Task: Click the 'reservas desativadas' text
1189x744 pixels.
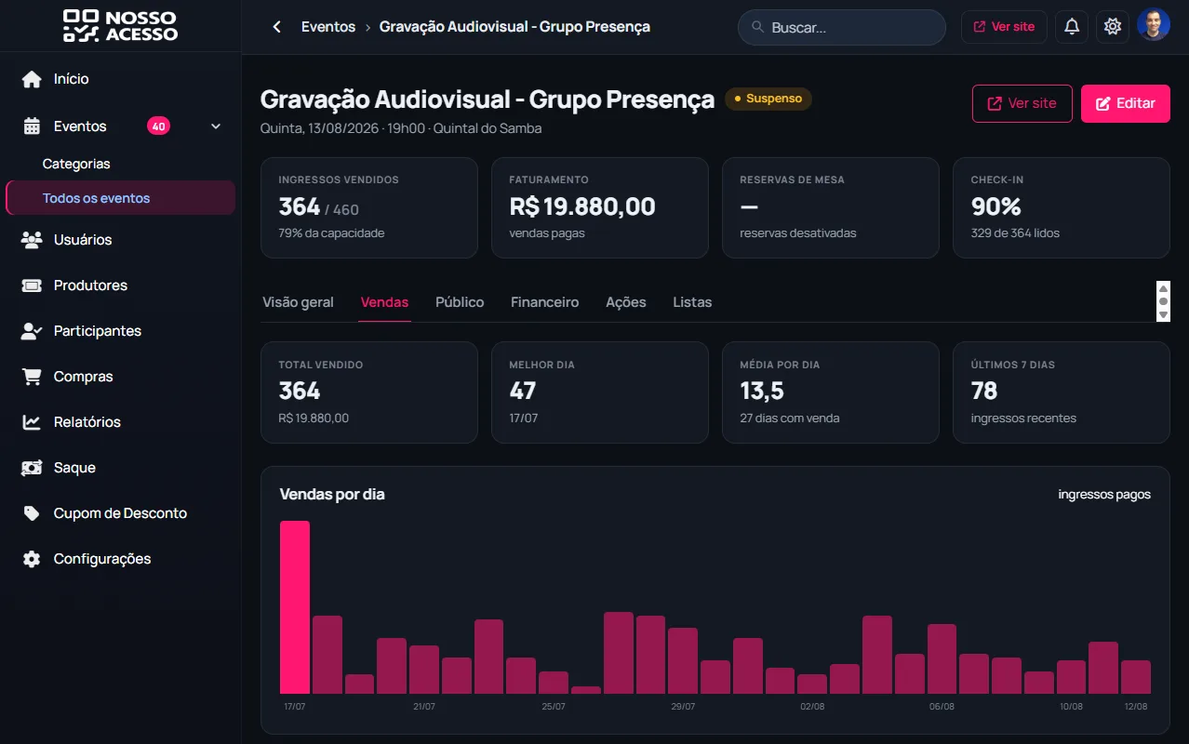Action: pyautogui.click(x=798, y=233)
